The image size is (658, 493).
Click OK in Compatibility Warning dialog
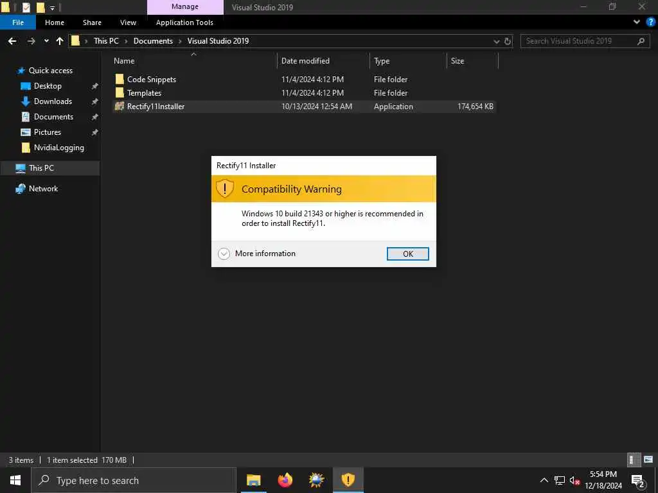point(407,254)
